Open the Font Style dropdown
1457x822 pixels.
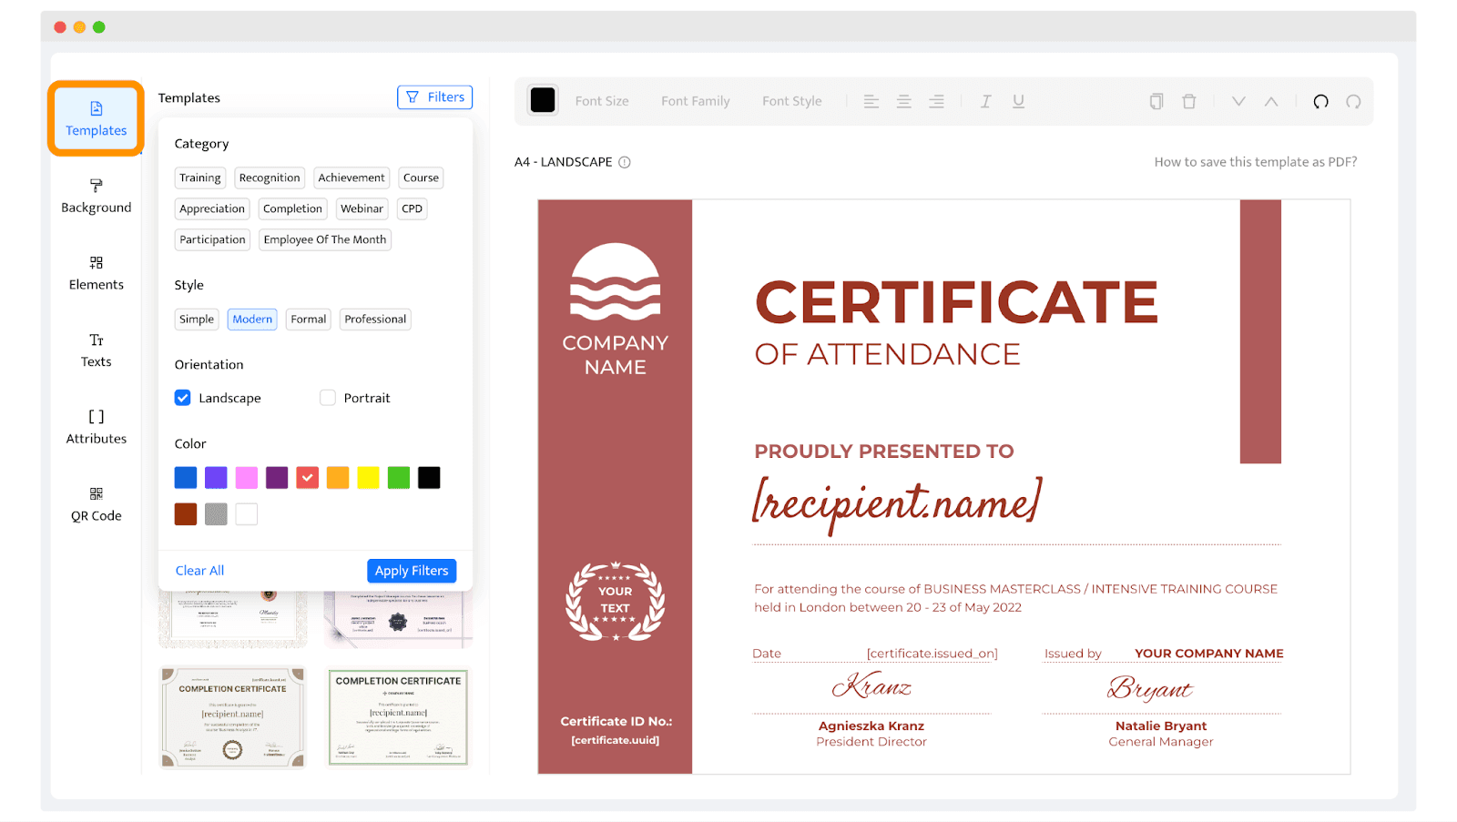coord(792,101)
